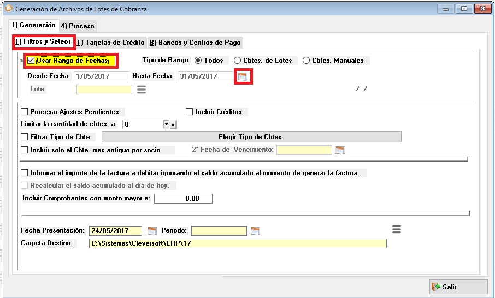Uncheck Usar Rango de Fechas checkbox
495x298 pixels.
click(x=31, y=61)
